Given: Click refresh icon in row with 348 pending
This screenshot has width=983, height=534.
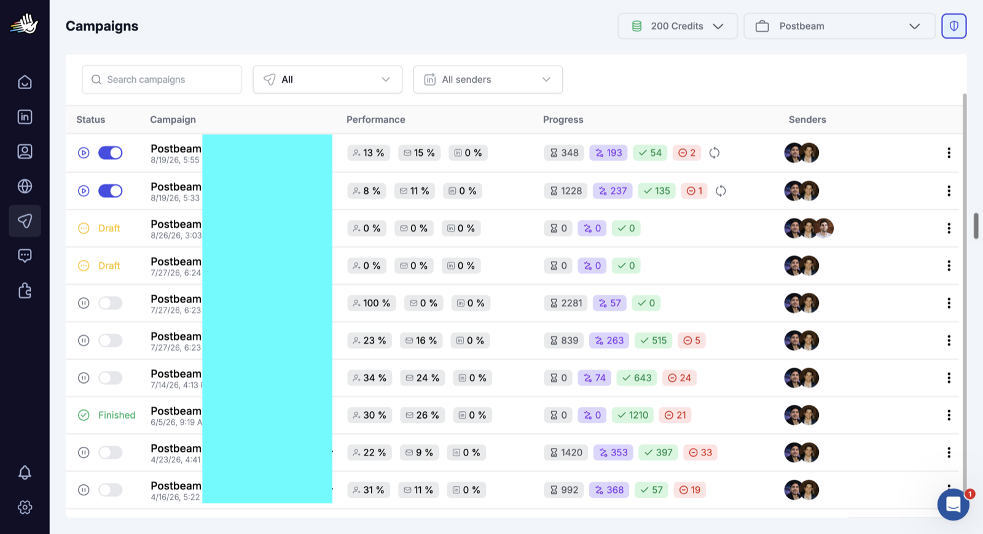Looking at the screenshot, I should tap(714, 153).
